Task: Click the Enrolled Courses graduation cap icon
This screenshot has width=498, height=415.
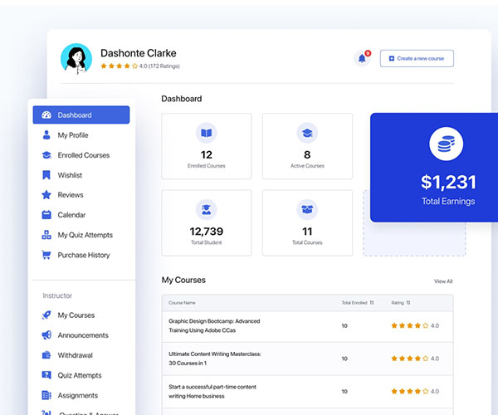Action: coord(46,155)
